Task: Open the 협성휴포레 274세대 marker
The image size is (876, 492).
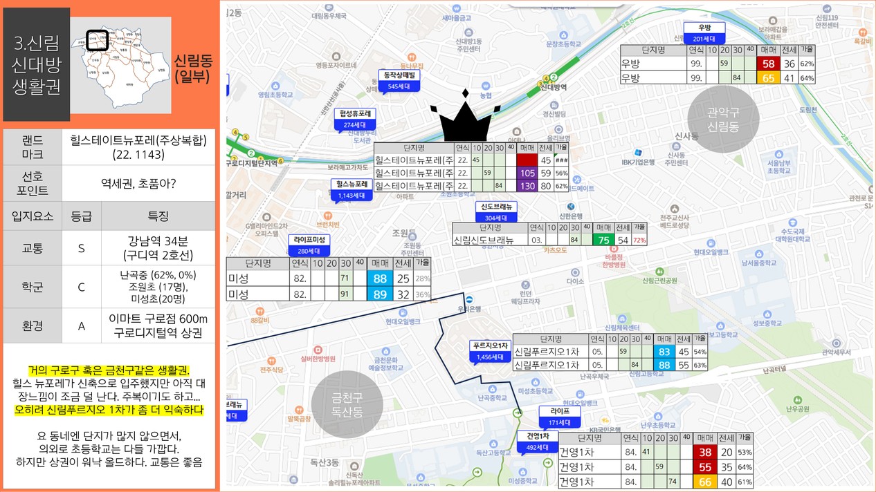Action: pos(354,119)
